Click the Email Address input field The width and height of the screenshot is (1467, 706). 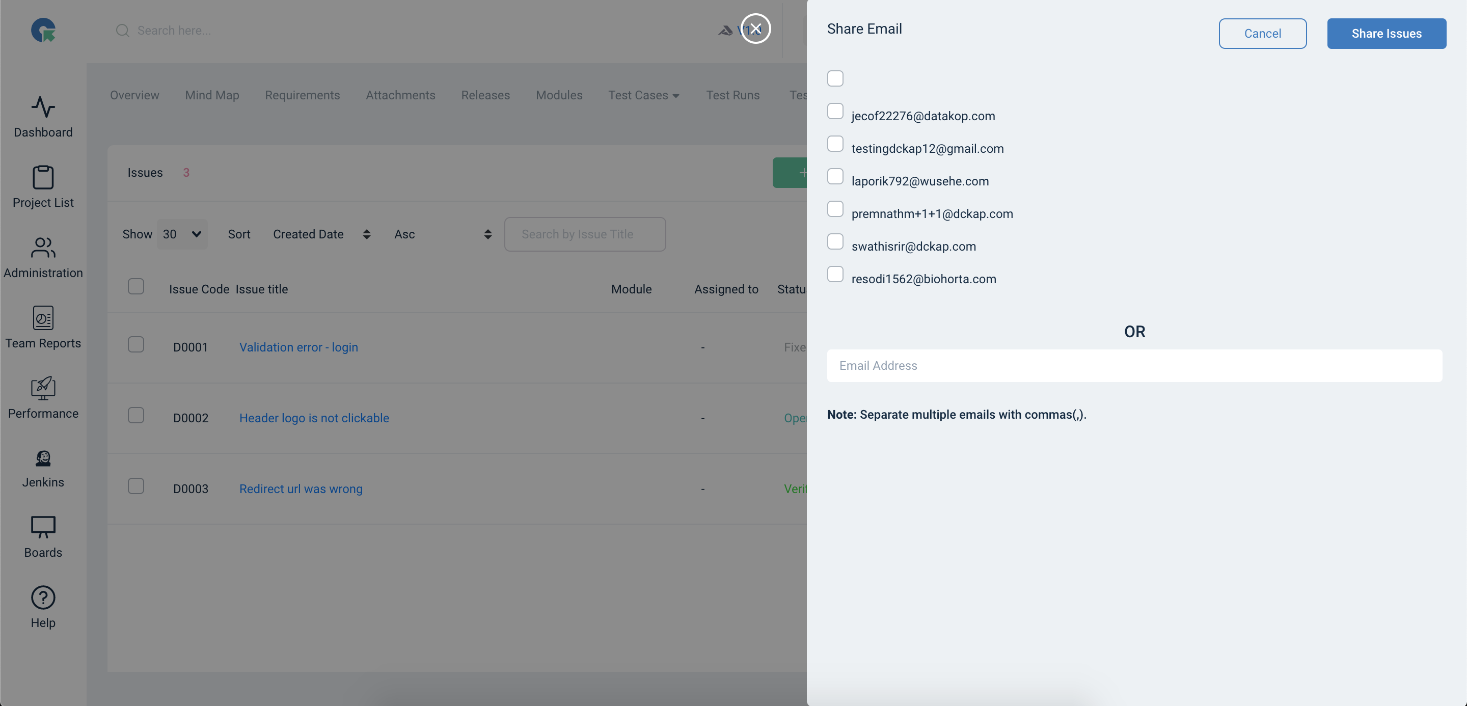tap(1134, 366)
